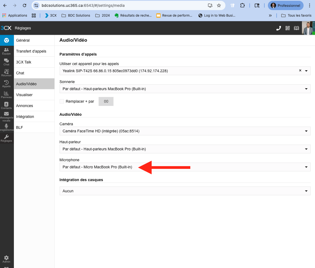Click the tab search icon in toolbar
Viewport: 315px width, 268px height.
[257, 5]
